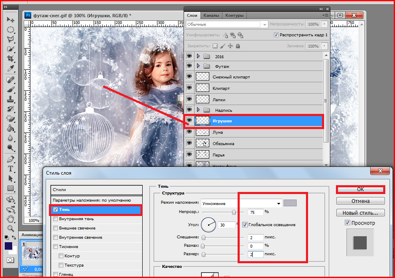Open Режим наложения dropdown Умножение
Image resolution: width=395 pixels, height=278 pixels.
coord(241,203)
